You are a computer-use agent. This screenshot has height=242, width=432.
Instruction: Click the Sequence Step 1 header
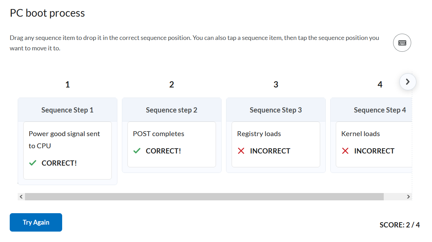pos(67,110)
